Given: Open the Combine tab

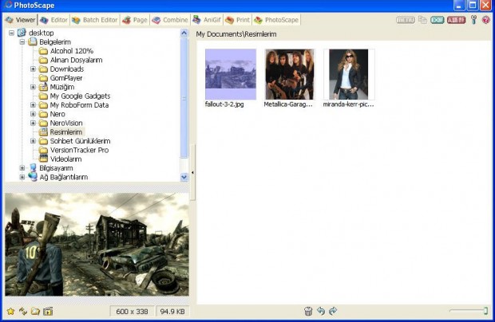Looking at the screenshot, I should (x=170, y=20).
